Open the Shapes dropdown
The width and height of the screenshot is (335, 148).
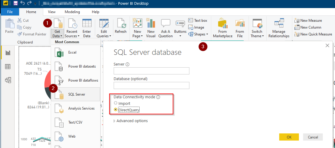pyautogui.click(x=198, y=34)
